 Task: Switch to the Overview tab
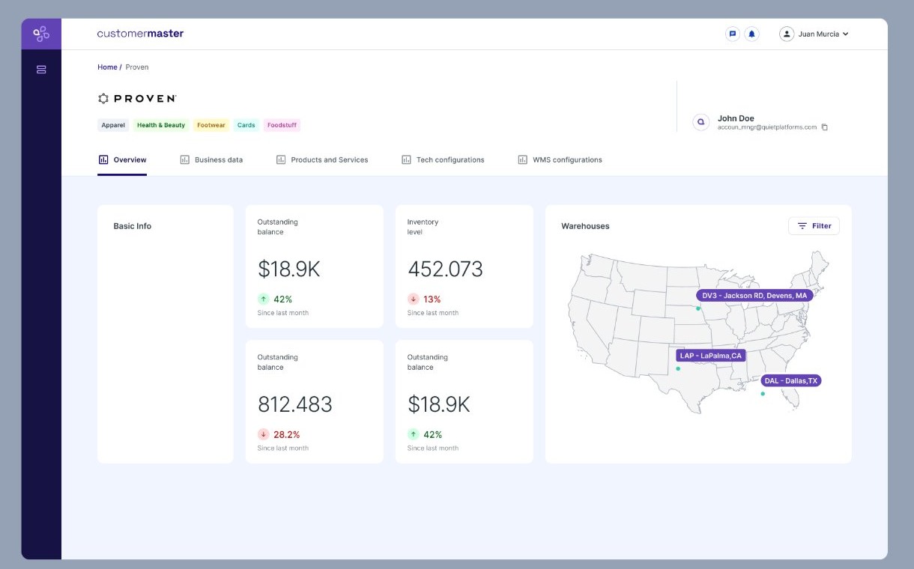coord(122,160)
